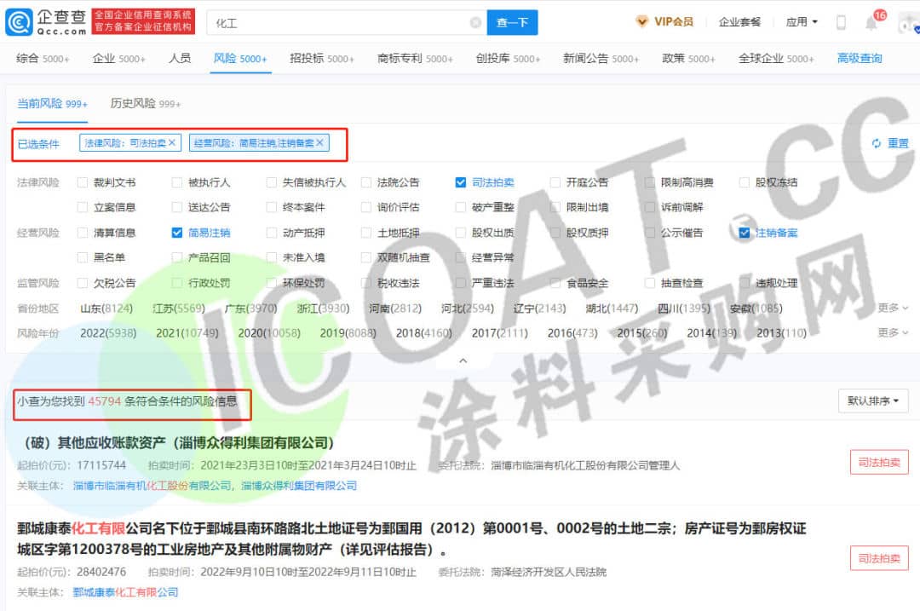920x611 pixels.
Task: Switch to the 历史风险 tab
Action: tap(145, 103)
